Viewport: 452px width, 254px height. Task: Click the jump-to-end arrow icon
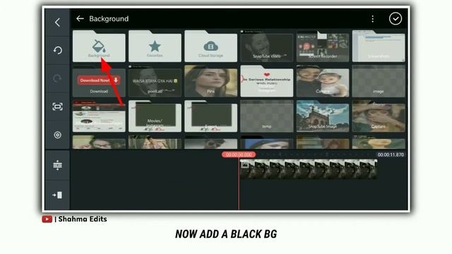click(x=57, y=195)
